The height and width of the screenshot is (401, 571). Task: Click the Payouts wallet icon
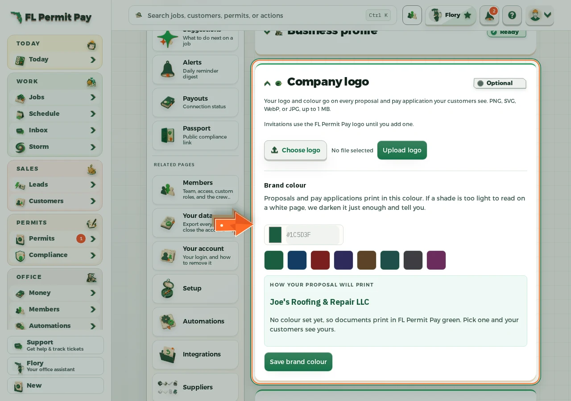(x=168, y=102)
